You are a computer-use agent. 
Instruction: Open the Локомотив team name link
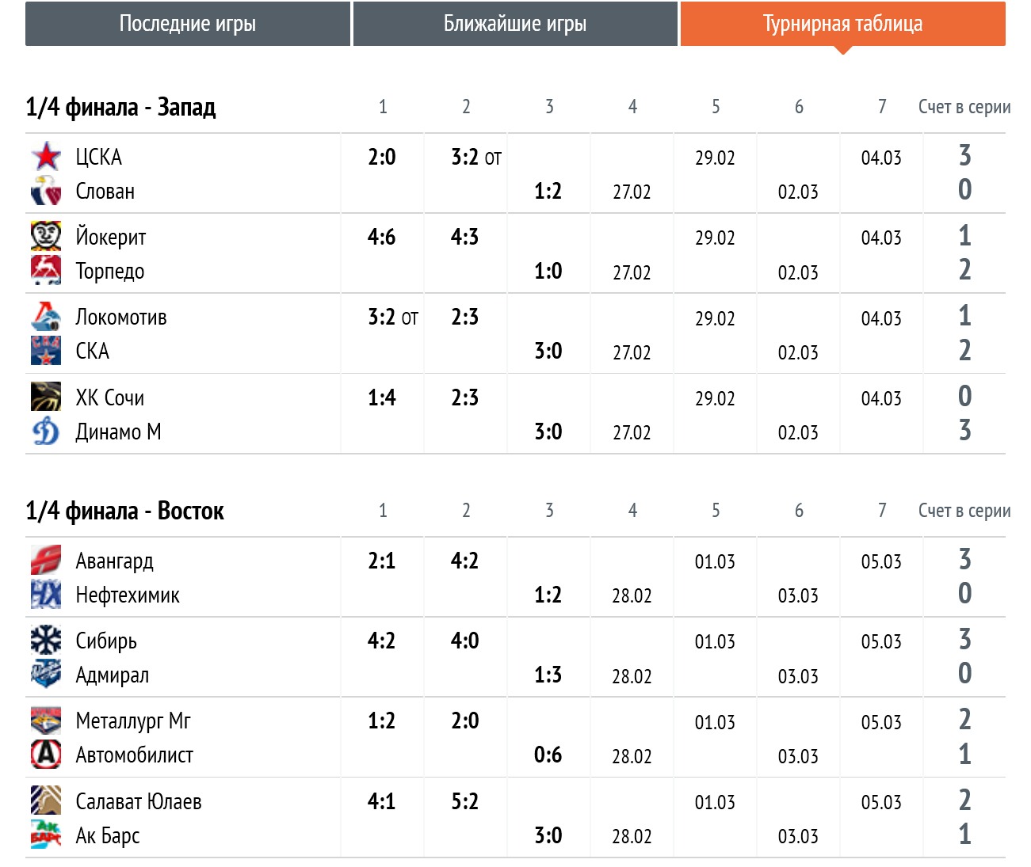click(121, 318)
